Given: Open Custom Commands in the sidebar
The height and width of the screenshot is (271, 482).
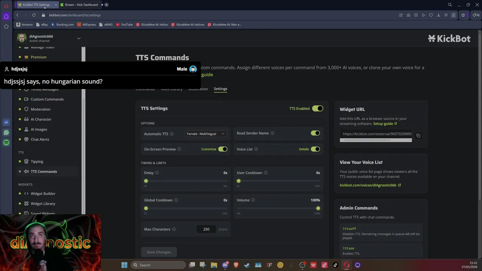Looking at the screenshot, I should point(47,99).
